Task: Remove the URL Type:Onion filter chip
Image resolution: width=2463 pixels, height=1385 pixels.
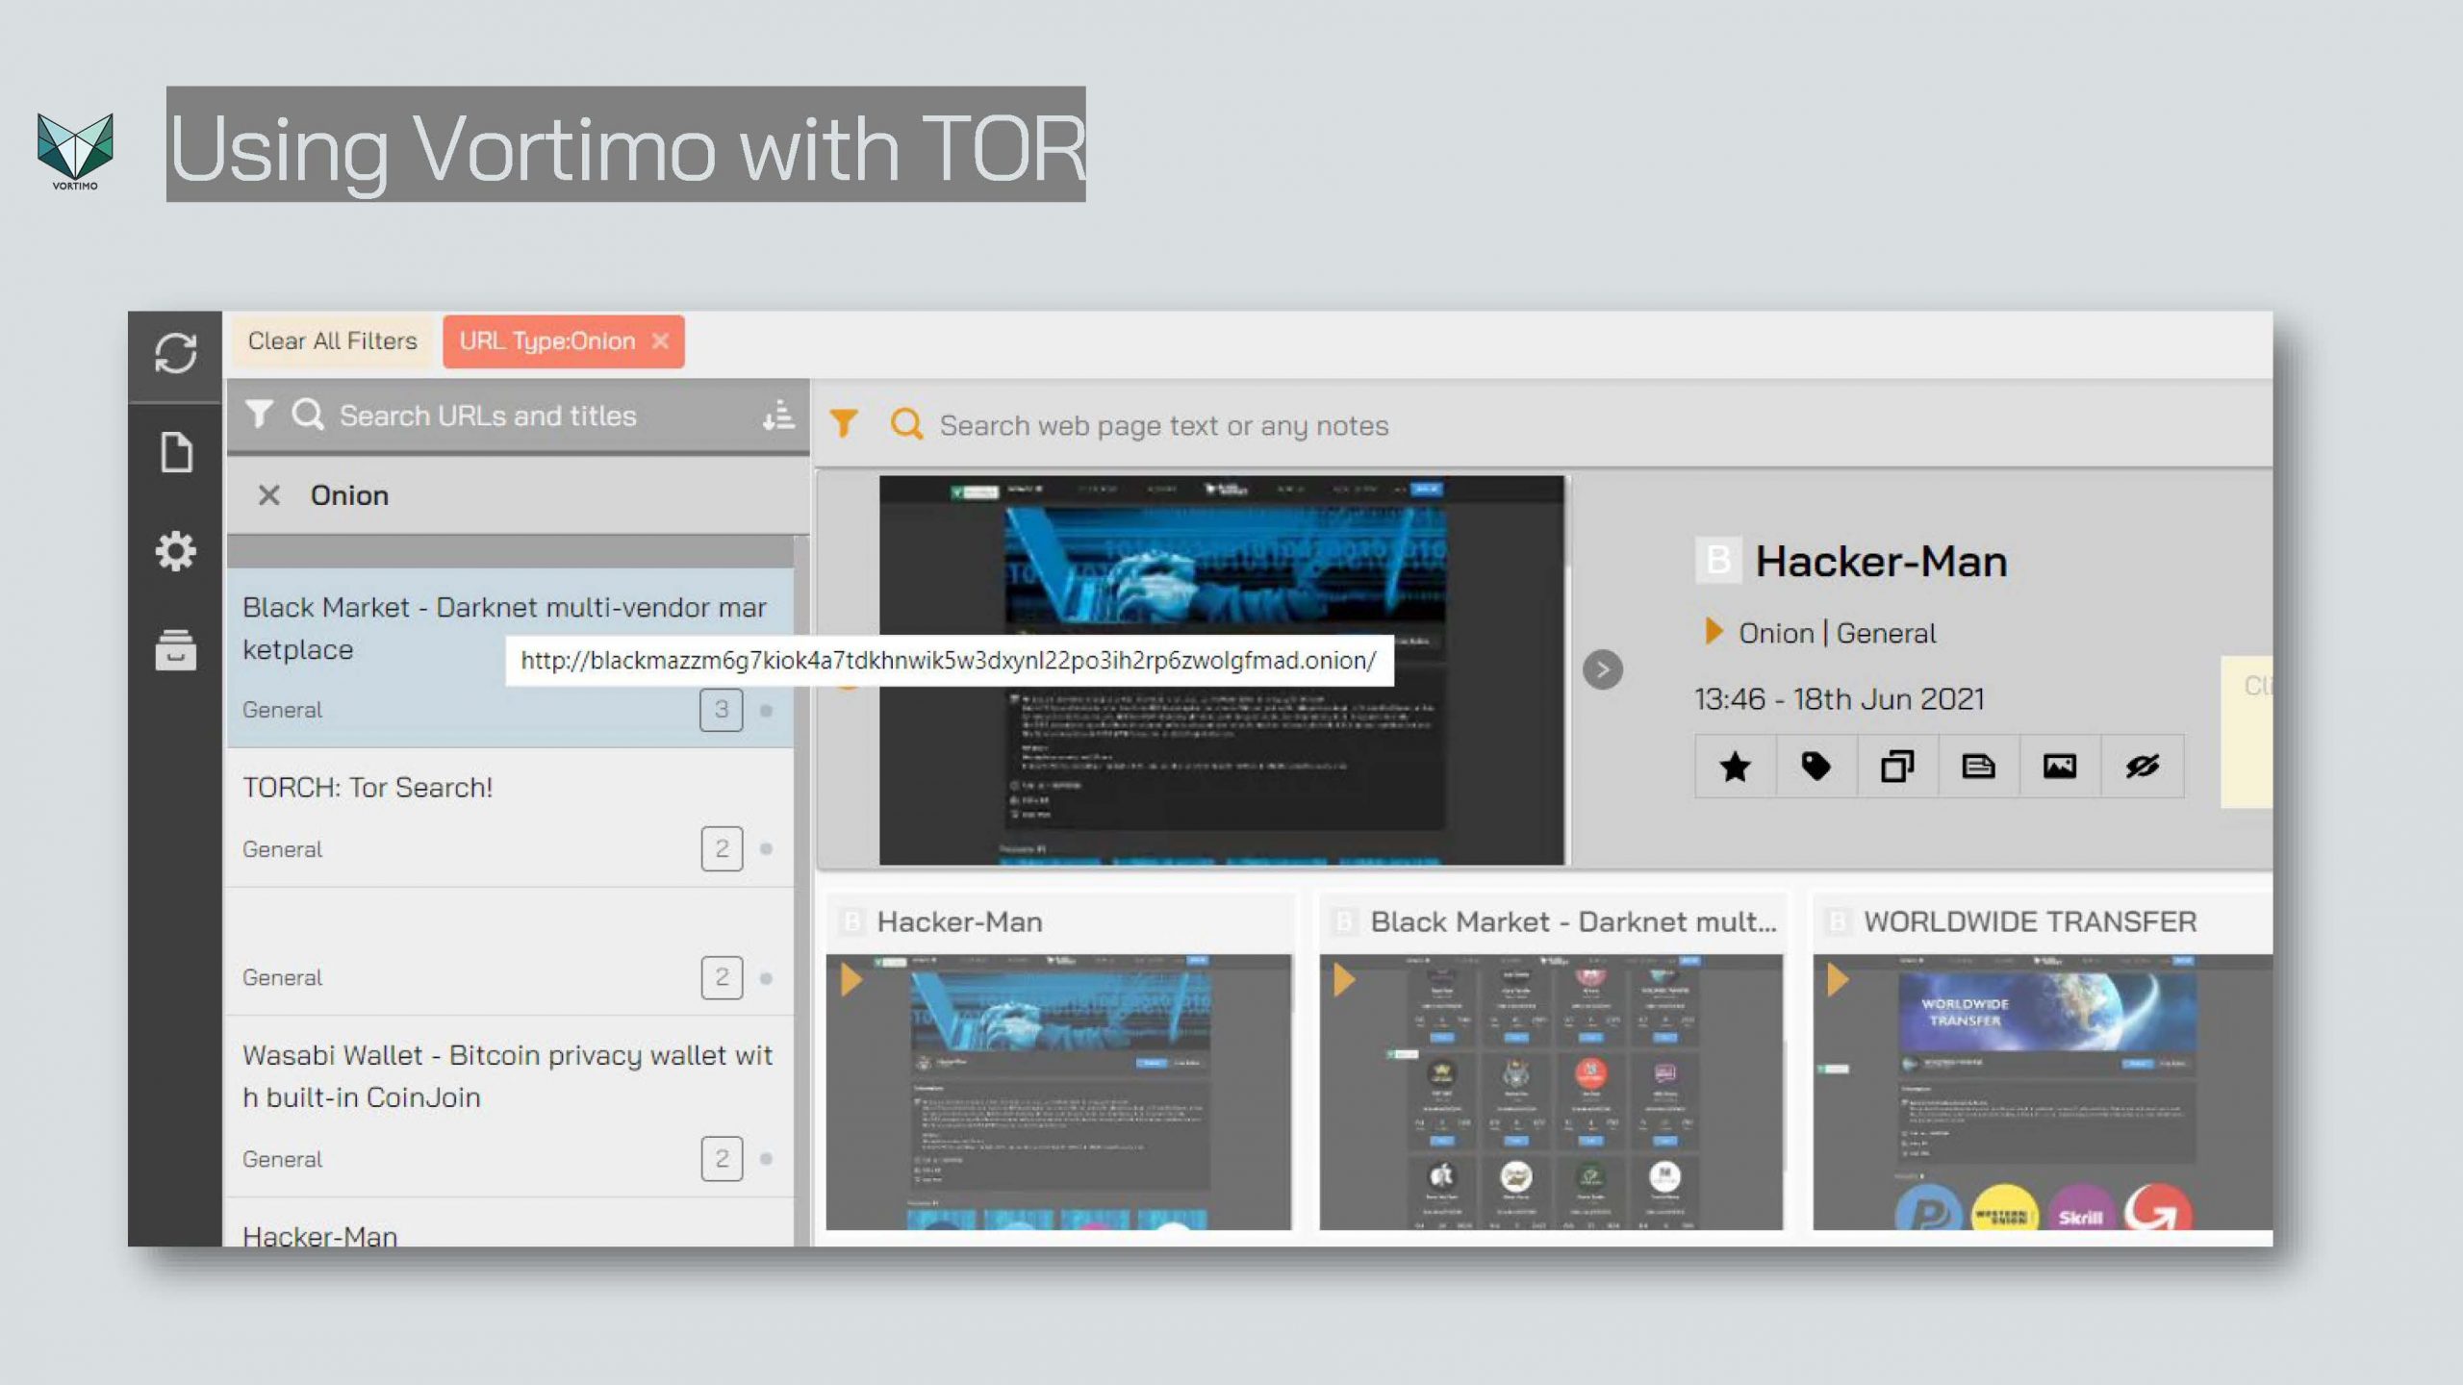Action: [x=660, y=340]
